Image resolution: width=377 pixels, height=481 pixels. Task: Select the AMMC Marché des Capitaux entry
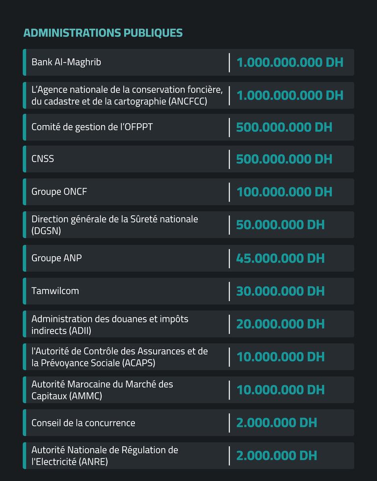point(102,390)
